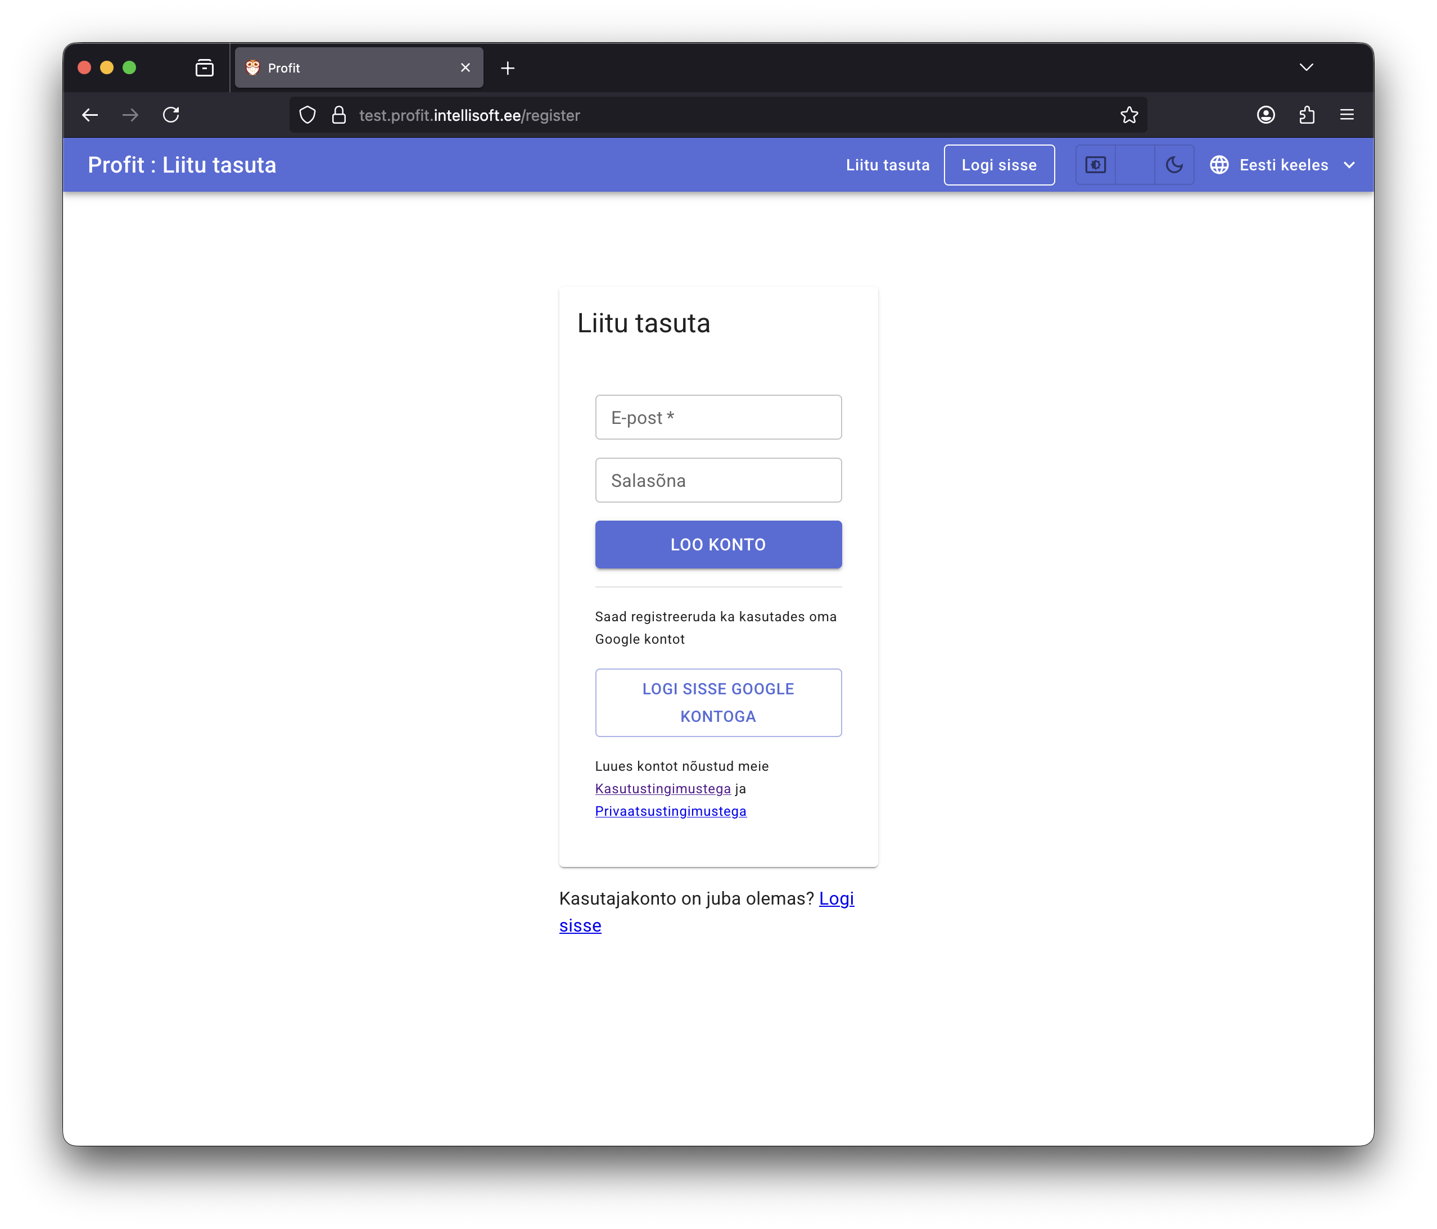
Task: Switch to dark mode with the moon icon
Action: click(1173, 165)
